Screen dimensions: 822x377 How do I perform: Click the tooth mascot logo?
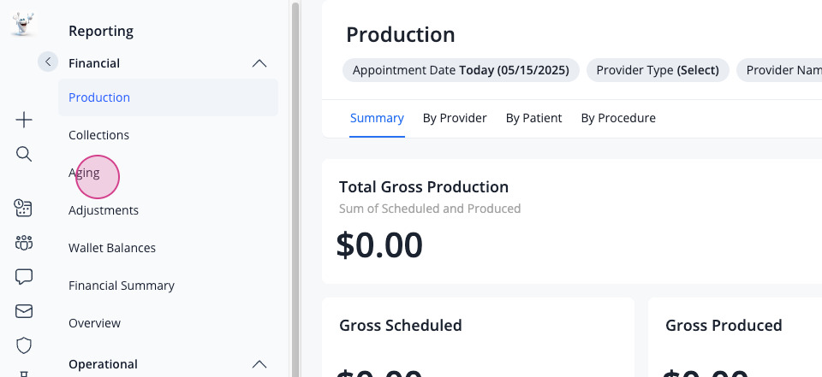pos(23,24)
